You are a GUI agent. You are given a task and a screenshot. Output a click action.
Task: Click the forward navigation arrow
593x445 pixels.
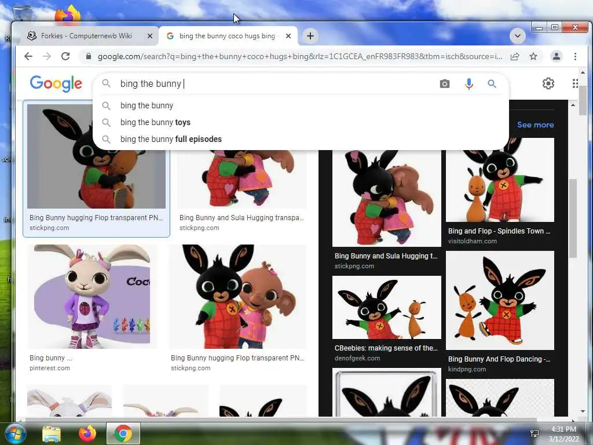pyautogui.click(x=47, y=56)
